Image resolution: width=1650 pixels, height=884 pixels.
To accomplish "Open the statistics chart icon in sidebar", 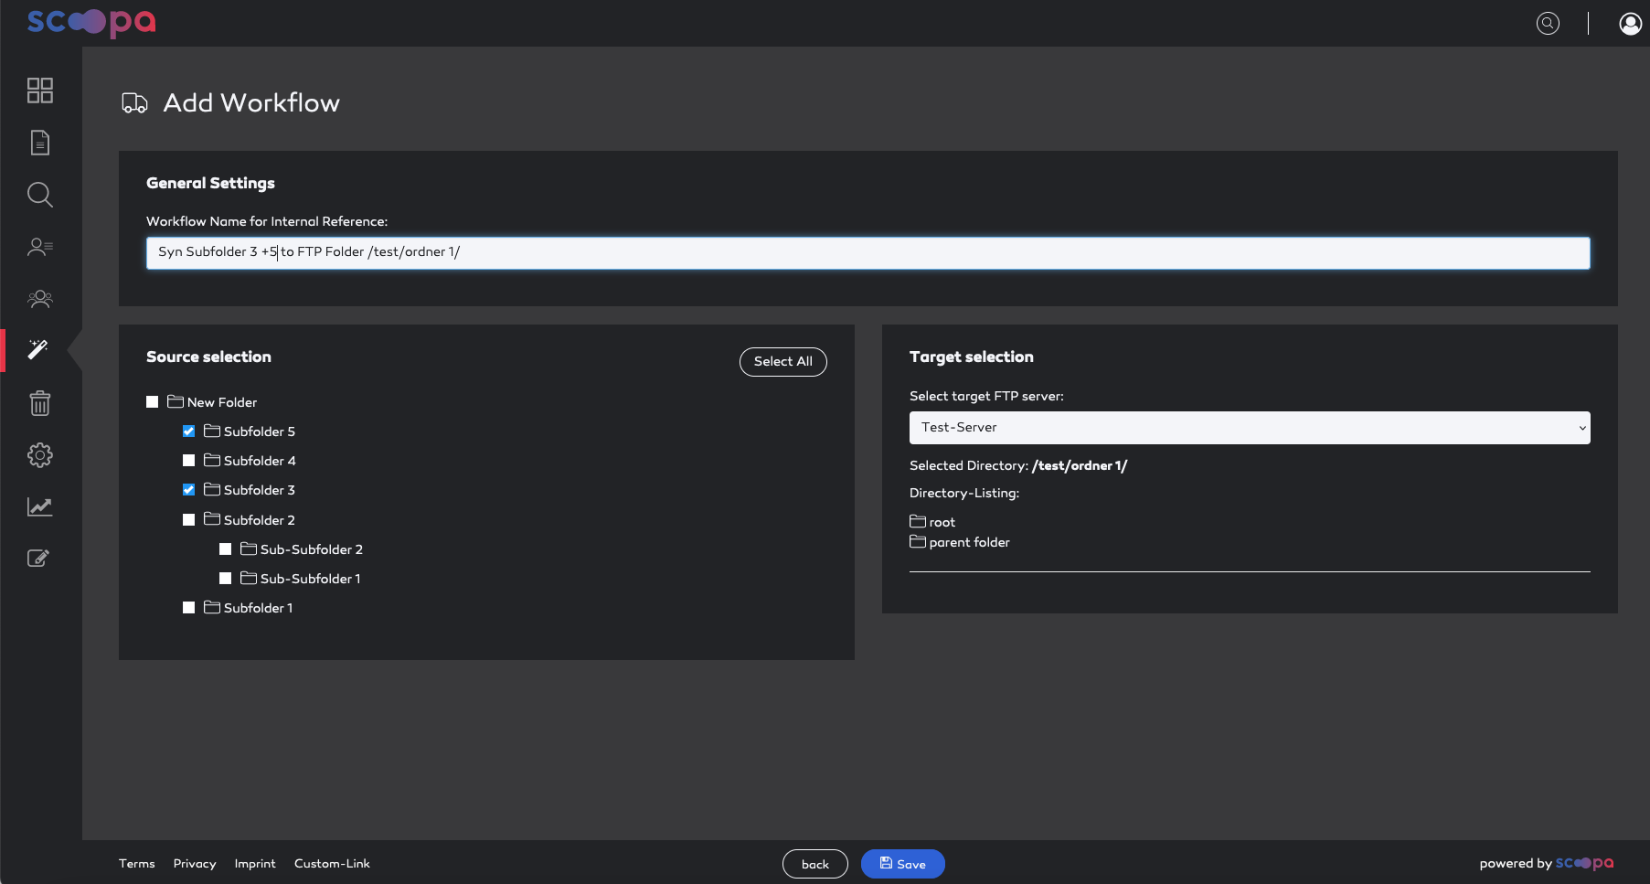I will pos(40,506).
